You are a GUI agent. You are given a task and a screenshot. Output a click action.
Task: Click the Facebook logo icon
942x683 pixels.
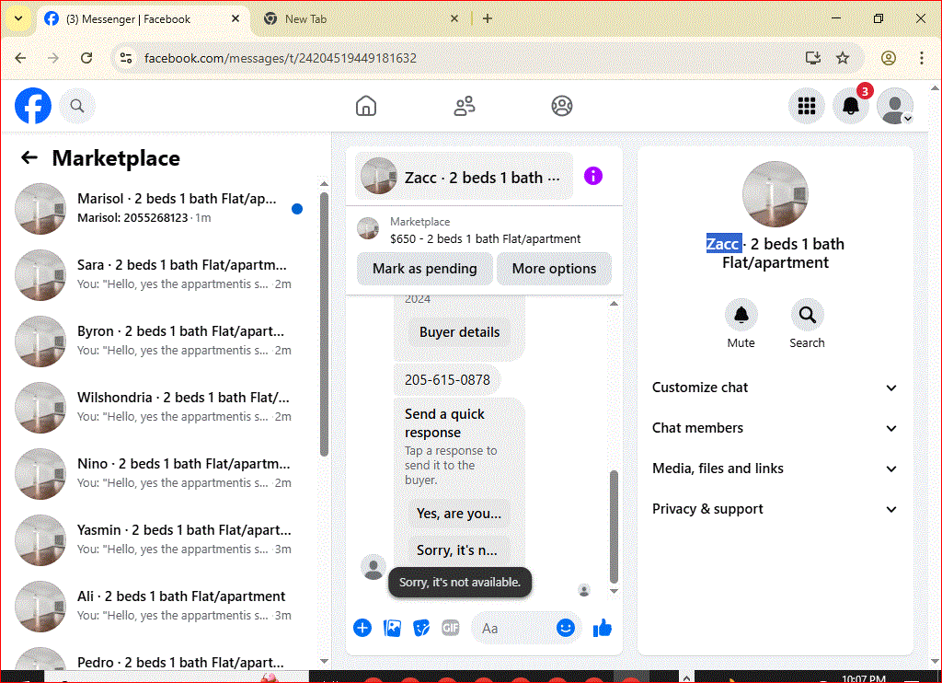click(33, 106)
